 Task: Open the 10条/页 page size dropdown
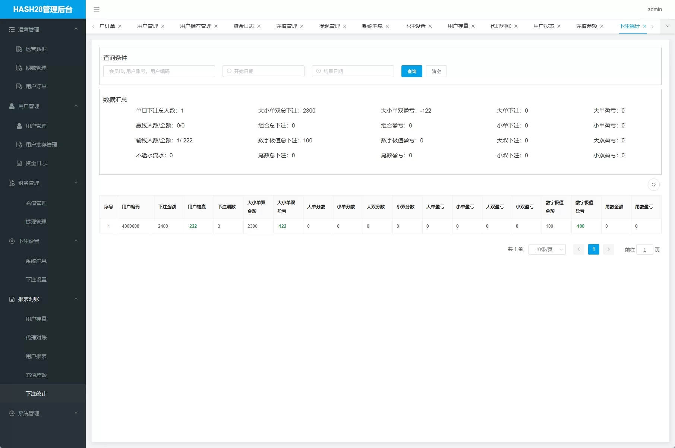(547, 249)
